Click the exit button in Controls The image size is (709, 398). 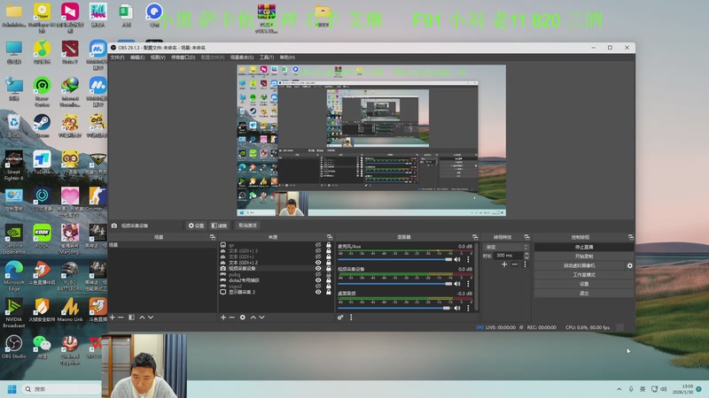tap(584, 294)
